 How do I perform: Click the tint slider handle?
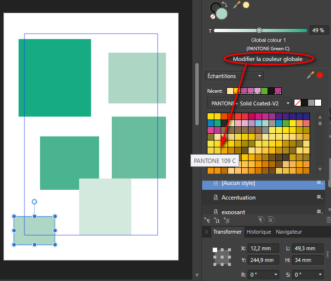259,30
